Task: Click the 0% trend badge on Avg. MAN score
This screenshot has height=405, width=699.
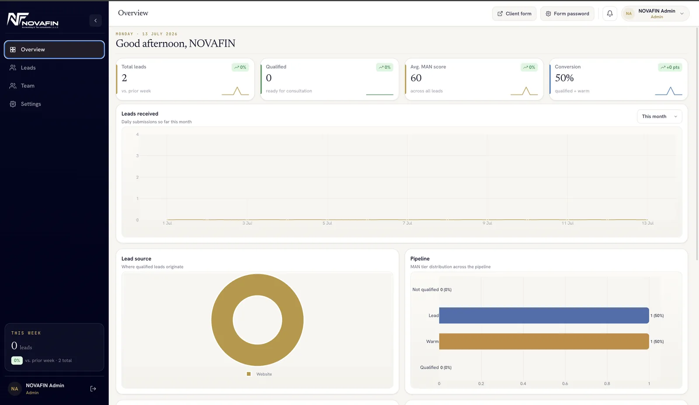Action: tap(529, 67)
